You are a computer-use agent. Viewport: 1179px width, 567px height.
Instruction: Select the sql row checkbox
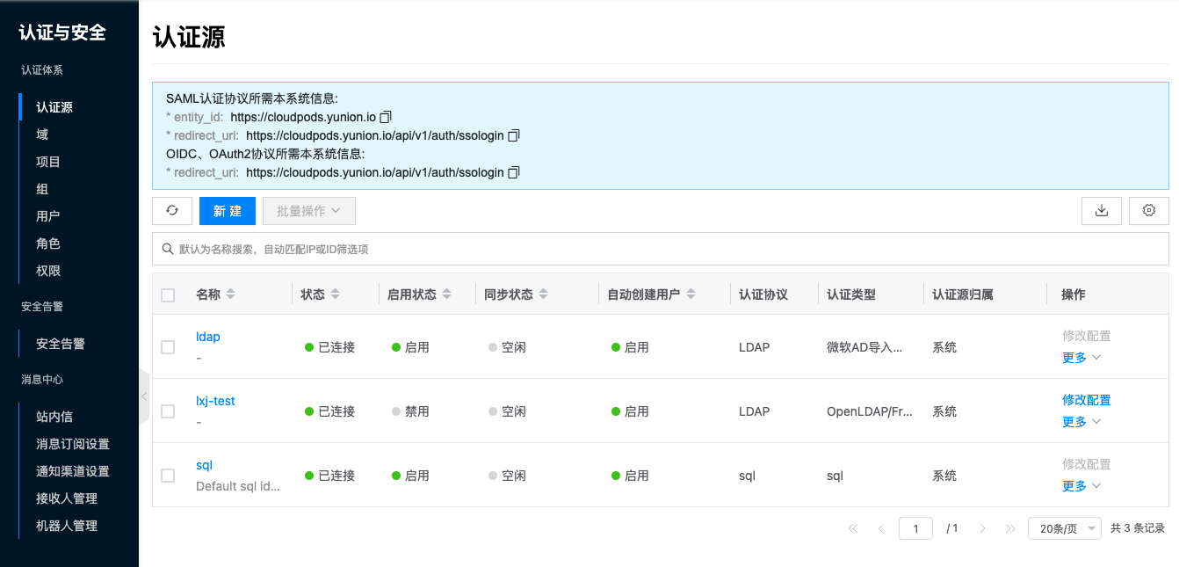coord(168,476)
